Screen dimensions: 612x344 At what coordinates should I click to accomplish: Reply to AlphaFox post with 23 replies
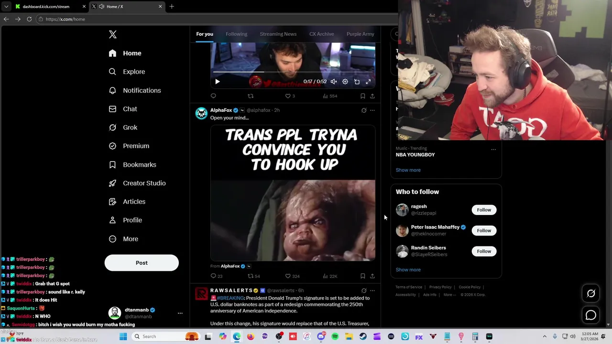tap(217, 276)
